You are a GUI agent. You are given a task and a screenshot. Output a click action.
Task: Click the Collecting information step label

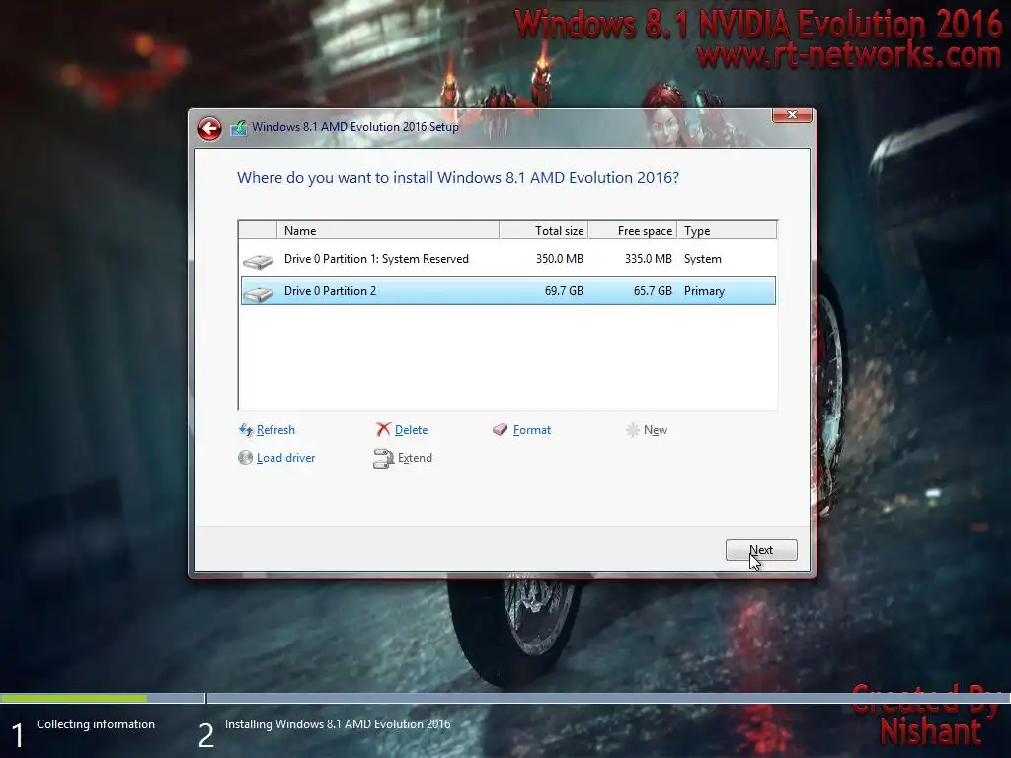pos(96,724)
